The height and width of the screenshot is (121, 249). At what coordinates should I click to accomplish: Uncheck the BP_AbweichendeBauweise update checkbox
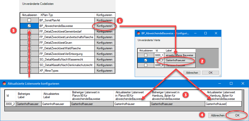[29, 26]
